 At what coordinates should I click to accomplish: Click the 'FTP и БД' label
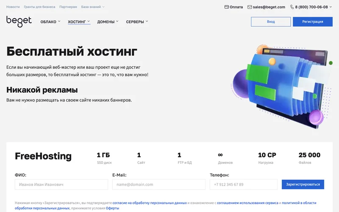point(185,162)
